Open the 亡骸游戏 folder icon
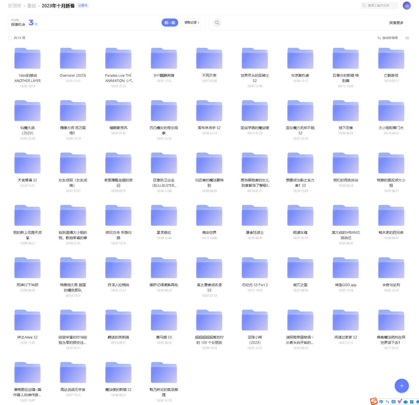This screenshot has height=405, width=419. pyautogui.click(x=391, y=58)
